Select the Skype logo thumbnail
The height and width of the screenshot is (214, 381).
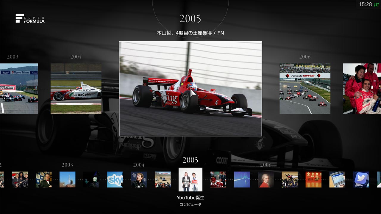click(x=115, y=180)
